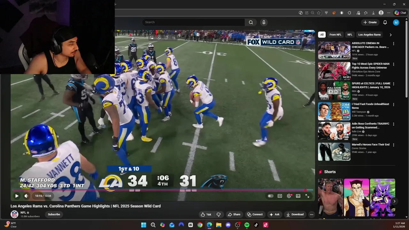Mute the video volume speaker icon
The width and height of the screenshot is (409, 230).
[26, 196]
